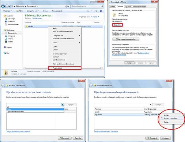Click the 2 ubicaciones link
The height and width of the screenshot is (142, 185).
37,19
